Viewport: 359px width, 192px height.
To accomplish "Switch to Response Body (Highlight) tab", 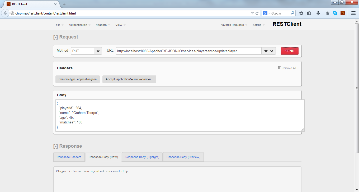I will point(142,157).
